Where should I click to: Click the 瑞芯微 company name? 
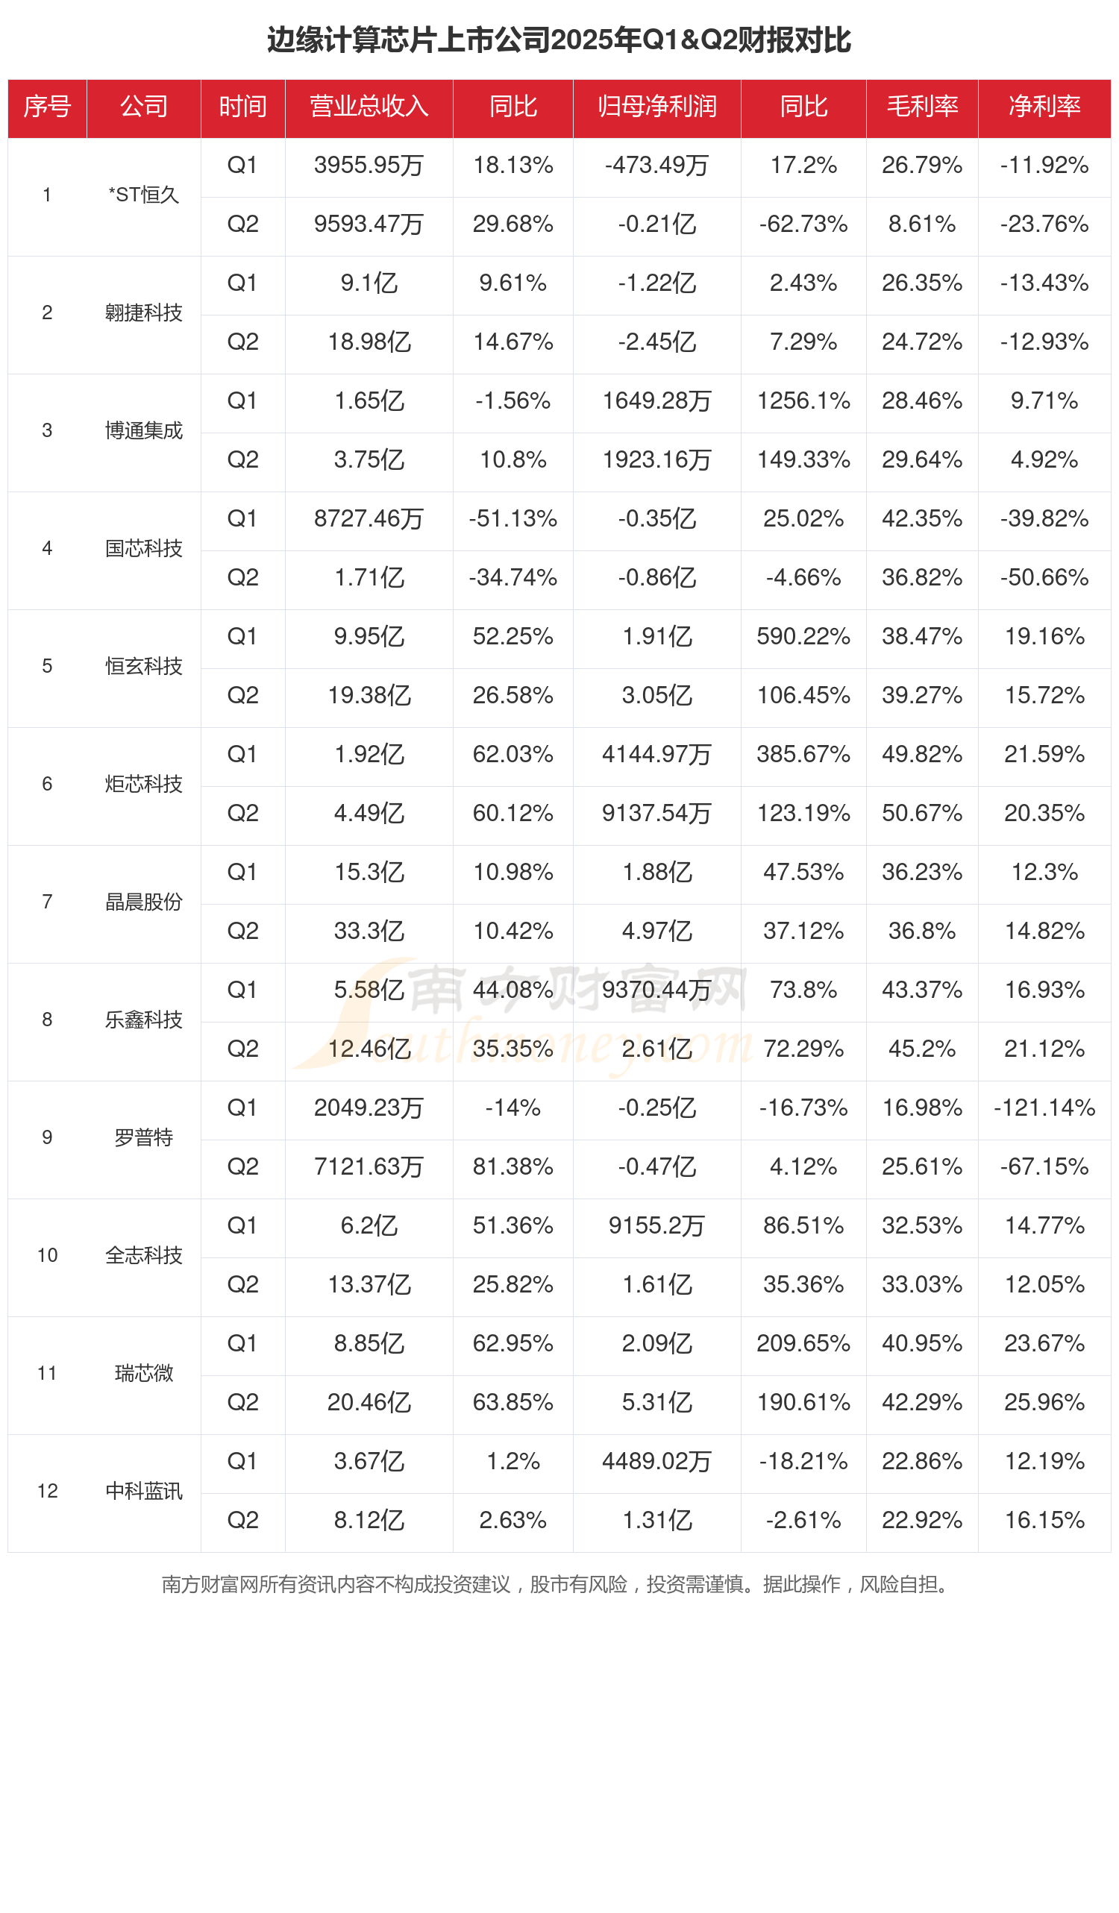[x=143, y=1372]
